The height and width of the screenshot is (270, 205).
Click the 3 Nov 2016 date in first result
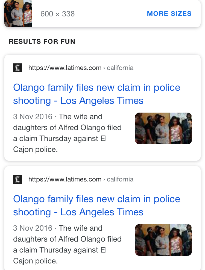click(33, 117)
